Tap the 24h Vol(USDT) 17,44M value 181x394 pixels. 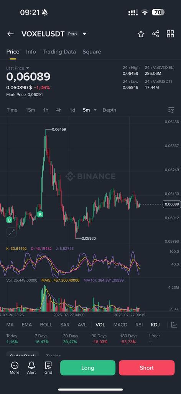coord(152,87)
